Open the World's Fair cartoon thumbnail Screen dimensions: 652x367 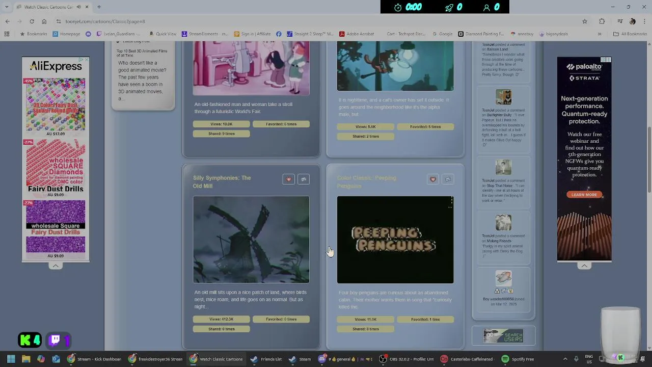pyautogui.click(x=251, y=68)
